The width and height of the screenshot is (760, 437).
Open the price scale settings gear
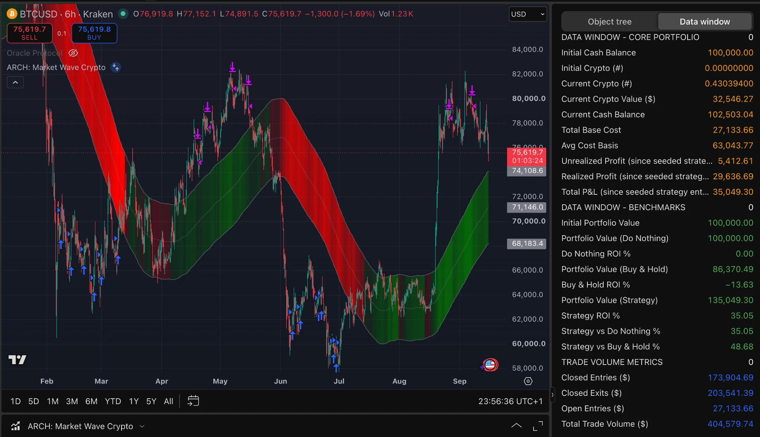pos(528,381)
